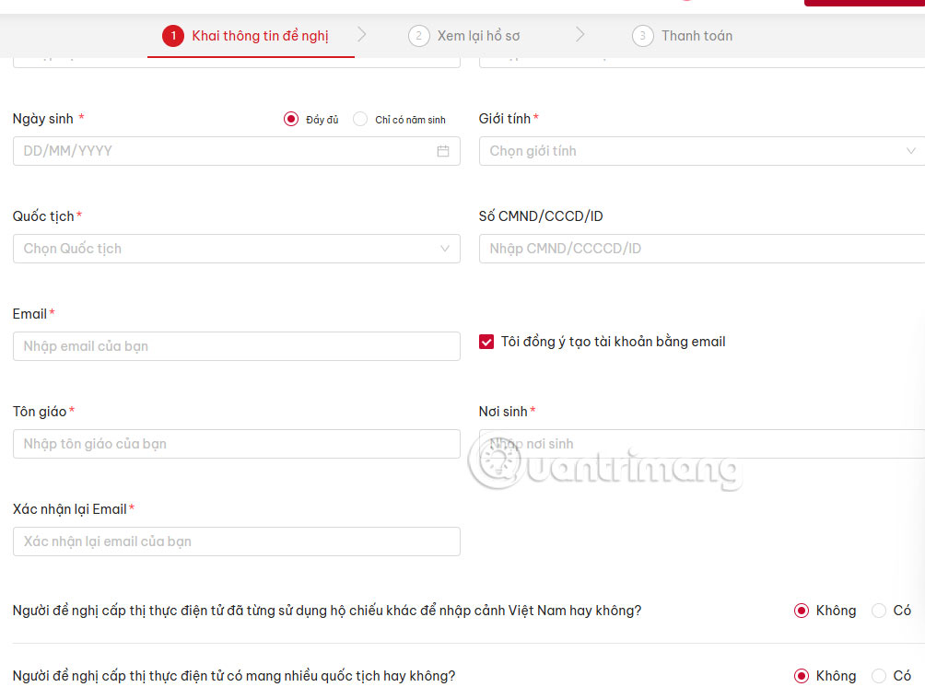
Task: Click the multiple nationalities question text
Action: [x=234, y=676]
